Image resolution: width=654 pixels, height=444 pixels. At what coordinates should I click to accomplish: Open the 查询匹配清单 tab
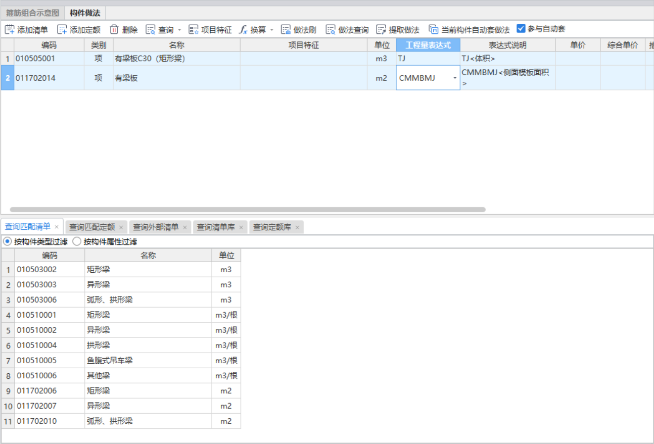pos(28,226)
